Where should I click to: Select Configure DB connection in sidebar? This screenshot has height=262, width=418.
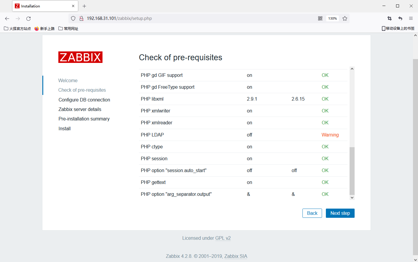(x=84, y=100)
